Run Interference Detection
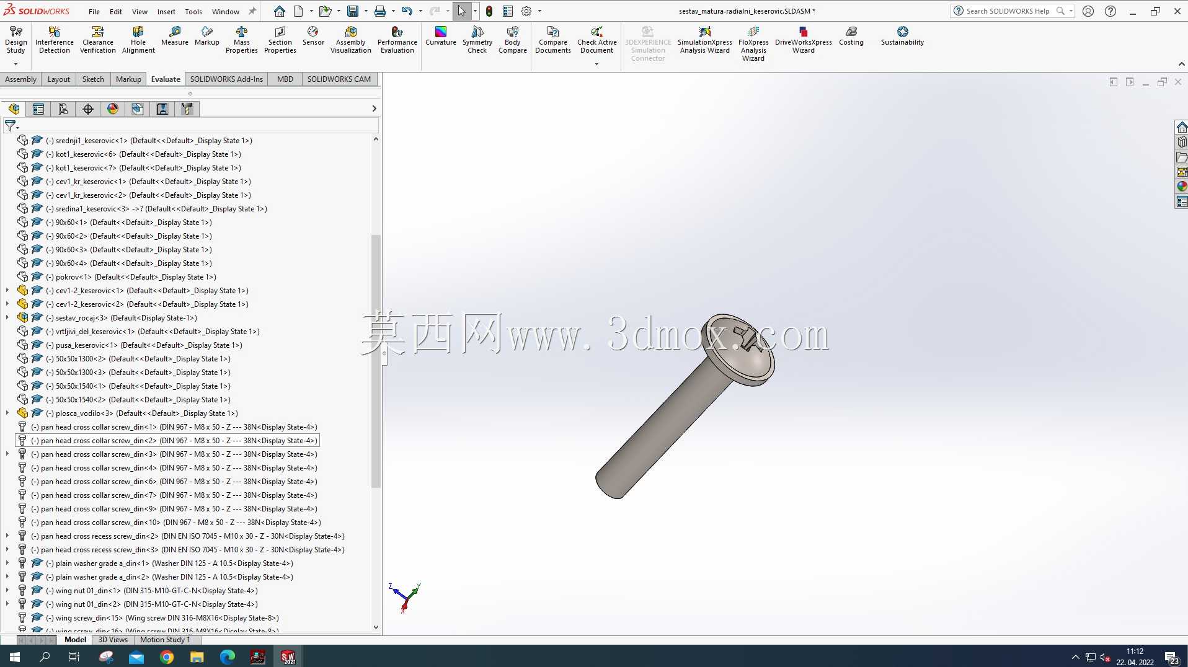This screenshot has width=1188, height=667. point(55,41)
